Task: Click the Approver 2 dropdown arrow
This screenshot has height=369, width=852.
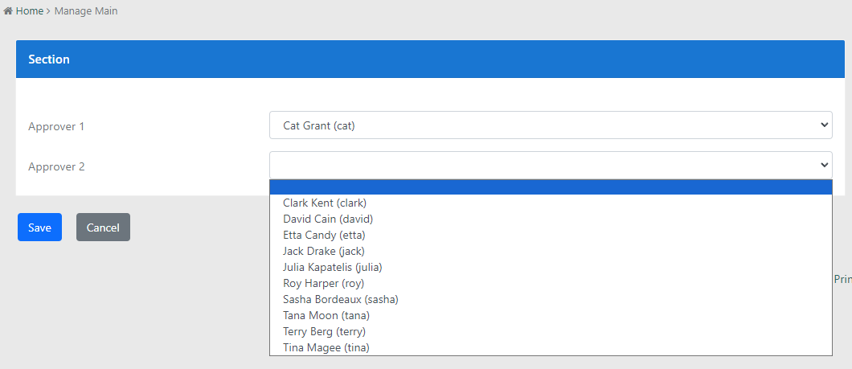Action: point(824,165)
